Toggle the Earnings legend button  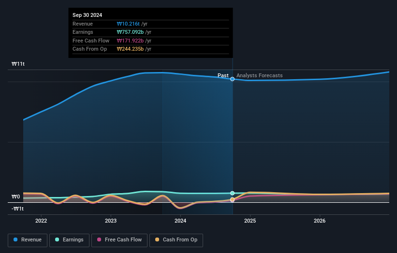(x=69, y=240)
